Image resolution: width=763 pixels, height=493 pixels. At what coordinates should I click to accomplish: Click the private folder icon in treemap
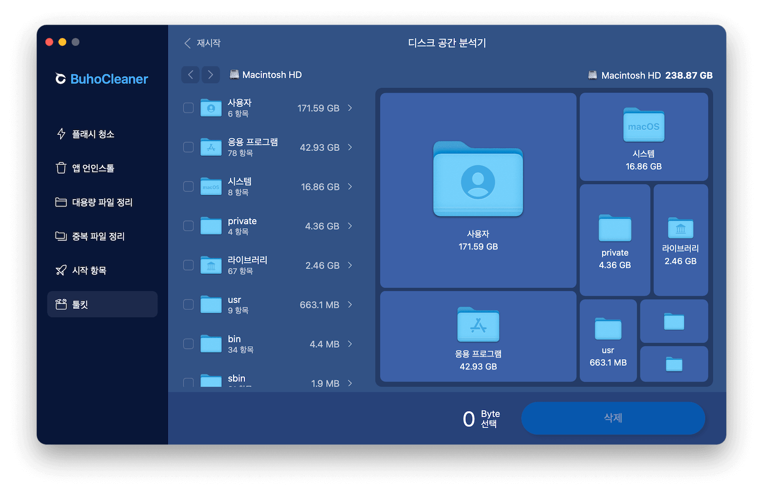(615, 228)
